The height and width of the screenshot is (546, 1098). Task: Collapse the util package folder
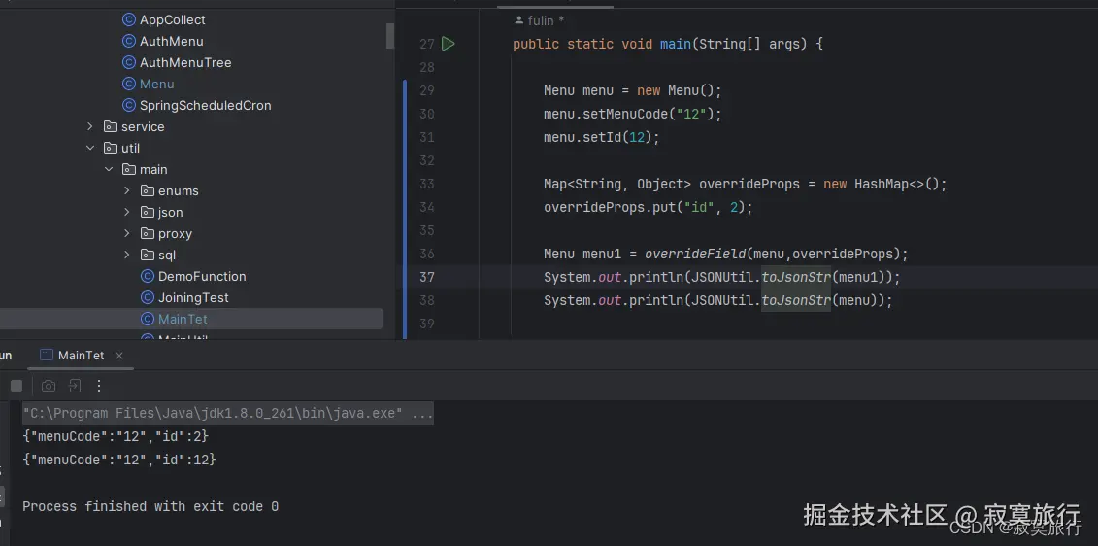(x=90, y=148)
